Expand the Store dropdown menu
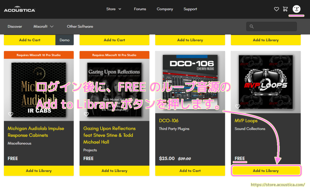The height and width of the screenshot is (188, 310). tap(114, 9)
